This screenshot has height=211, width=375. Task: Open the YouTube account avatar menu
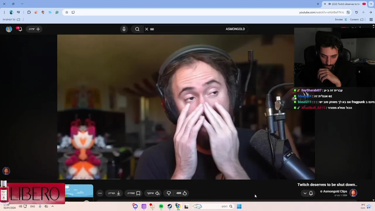coord(9,29)
